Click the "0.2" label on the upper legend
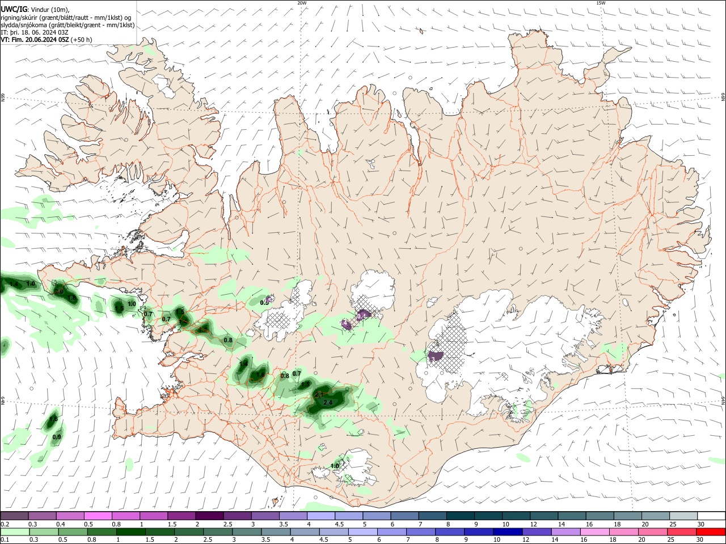This screenshot has height=544, width=726. click(5, 524)
